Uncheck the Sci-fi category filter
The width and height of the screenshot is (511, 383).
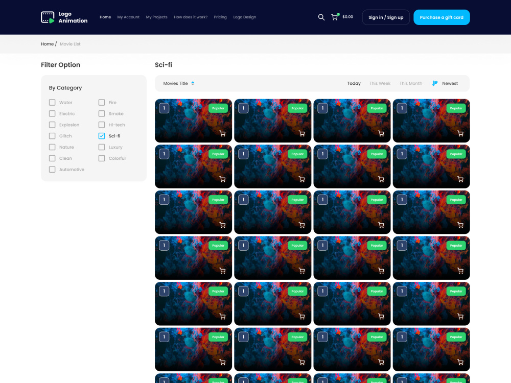[102, 136]
